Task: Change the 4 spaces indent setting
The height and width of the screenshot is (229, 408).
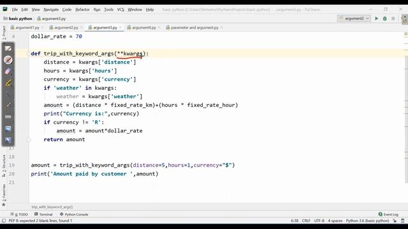Action: (x=335, y=221)
